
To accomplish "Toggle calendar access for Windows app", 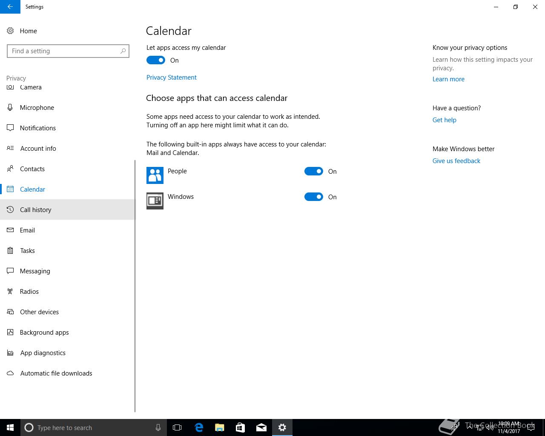I will click(x=314, y=197).
